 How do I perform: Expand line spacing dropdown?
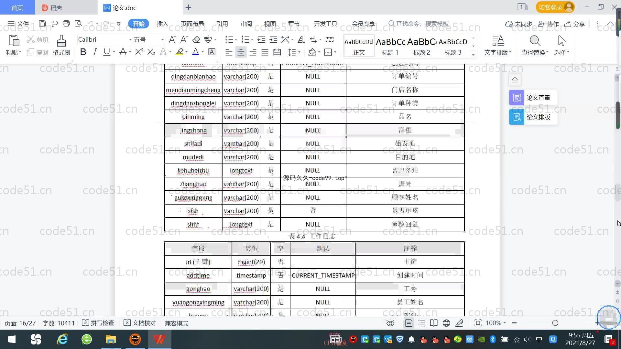coord(299,52)
